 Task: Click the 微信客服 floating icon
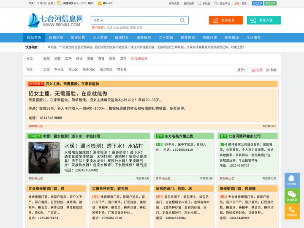tap(292, 196)
